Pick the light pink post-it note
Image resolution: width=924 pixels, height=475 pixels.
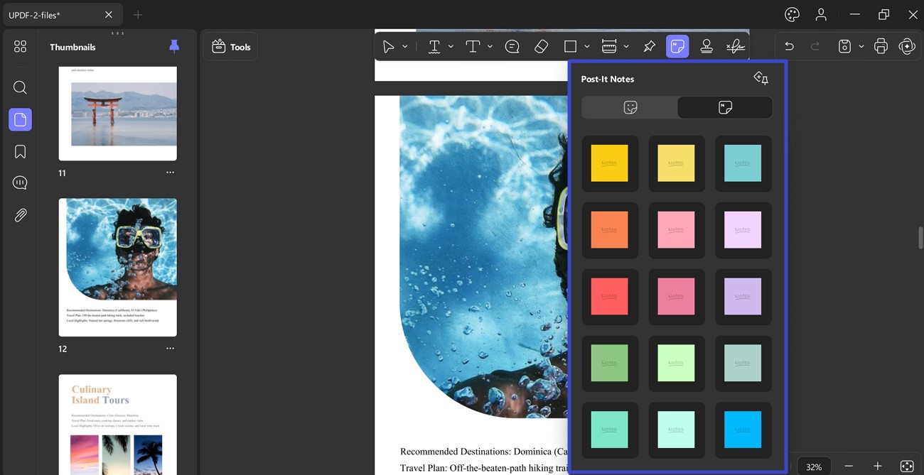(x=676, y=230)
